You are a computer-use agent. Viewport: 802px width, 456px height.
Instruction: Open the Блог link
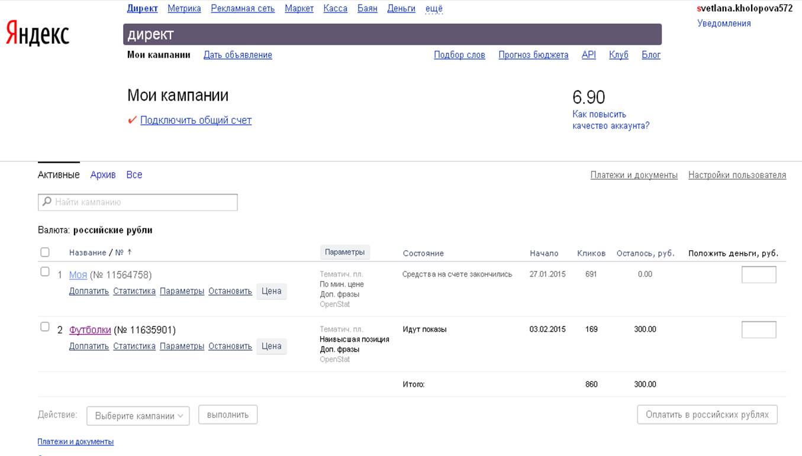point(651,55)
